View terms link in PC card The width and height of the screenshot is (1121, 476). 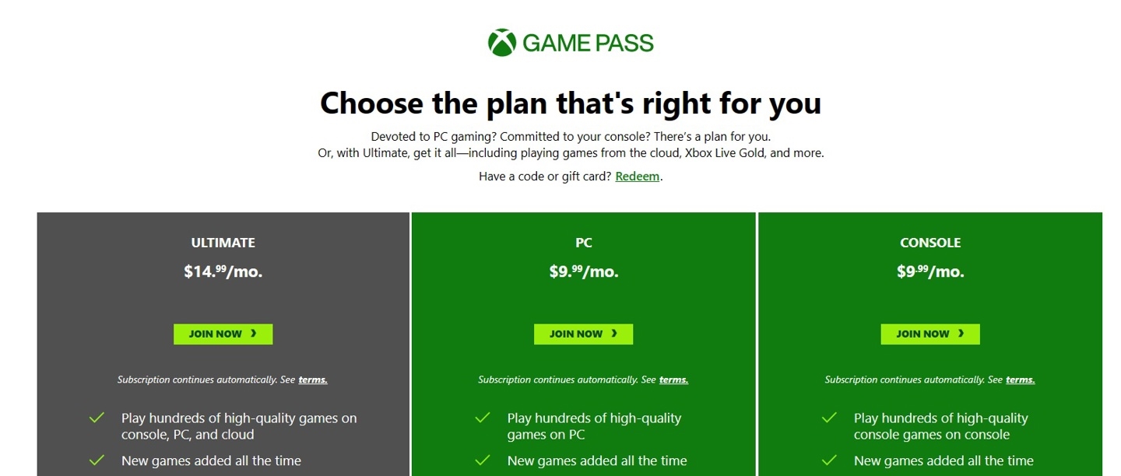(673, 380)
